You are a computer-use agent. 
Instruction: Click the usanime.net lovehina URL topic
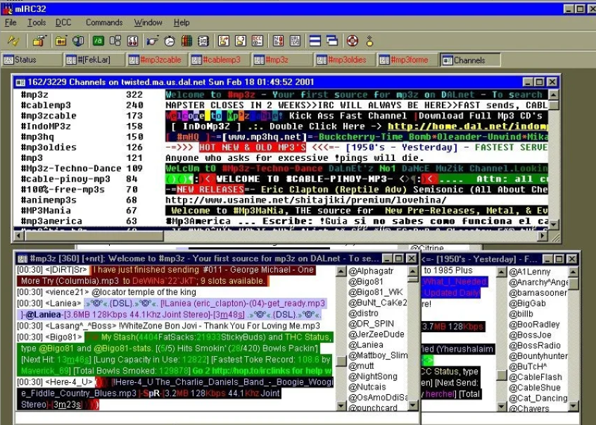coord(305,200)
